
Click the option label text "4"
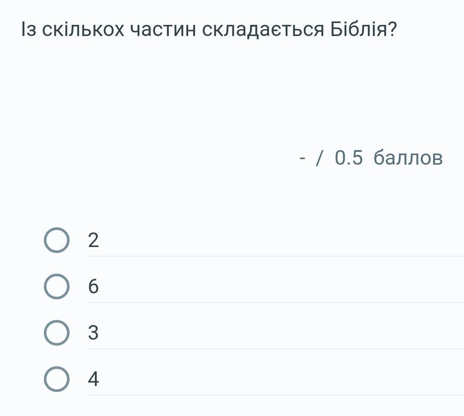click(x=93, y=379)
